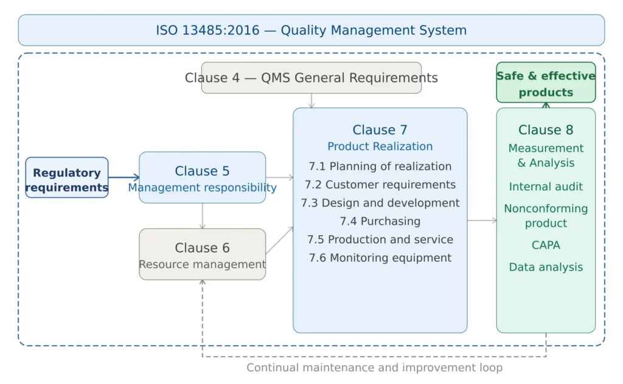The image size is (623, 384).
Task: Click the Safe & effective products box
Action: coord(546,83)
